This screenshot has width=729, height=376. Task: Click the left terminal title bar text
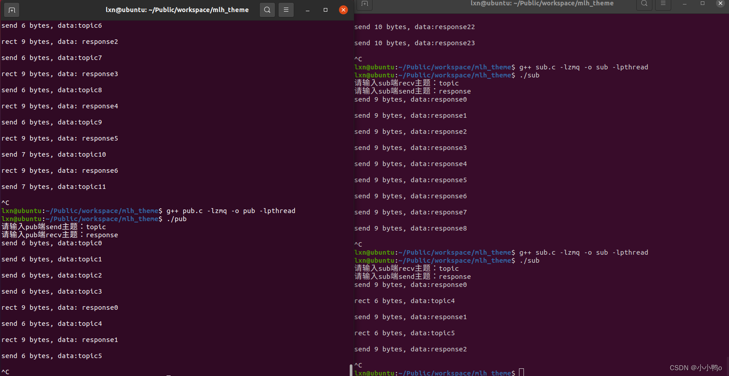[x=177, y=10]
